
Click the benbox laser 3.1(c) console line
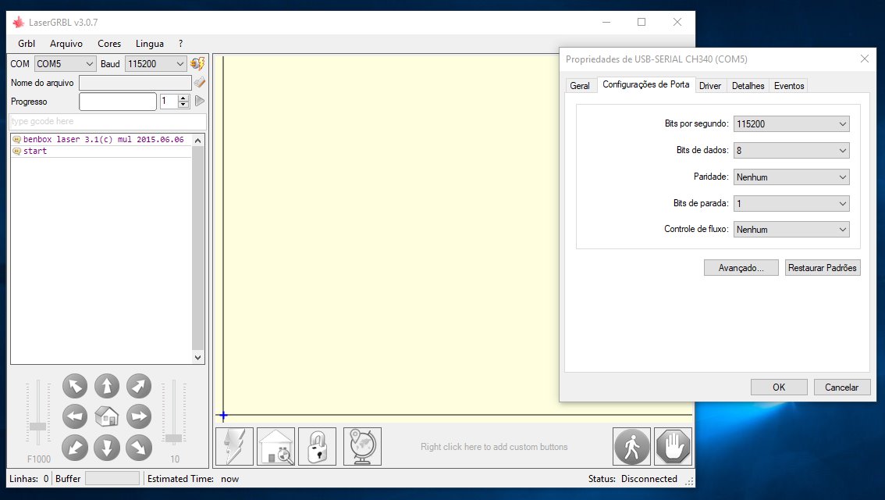click(101, 139)
